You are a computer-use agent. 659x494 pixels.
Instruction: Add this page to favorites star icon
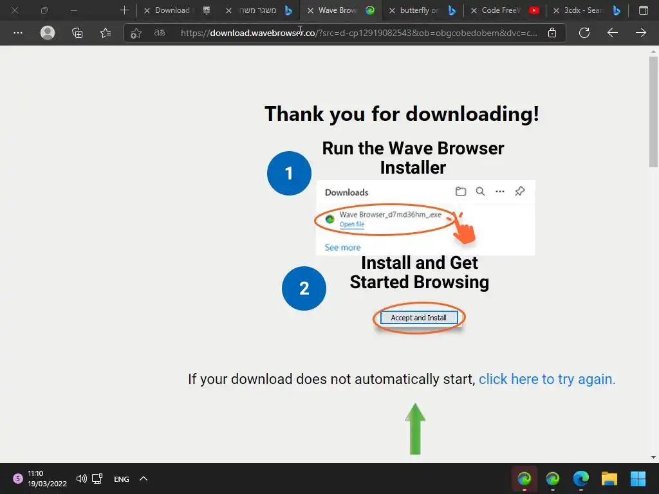coord(136,33)
